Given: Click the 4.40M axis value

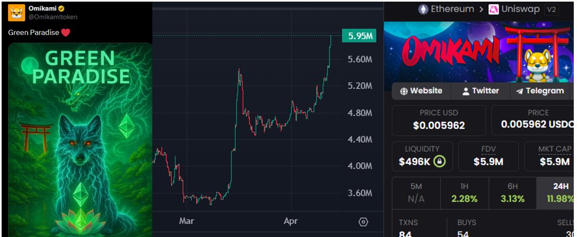Looking at the screenshot, I should pyautogui.click(x=360, y=140).
